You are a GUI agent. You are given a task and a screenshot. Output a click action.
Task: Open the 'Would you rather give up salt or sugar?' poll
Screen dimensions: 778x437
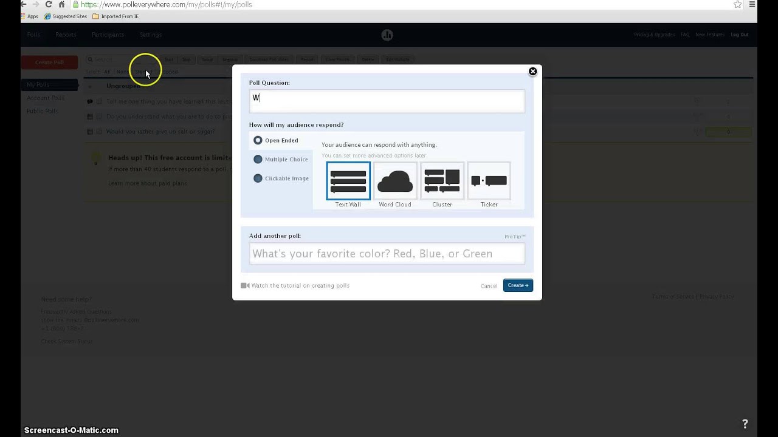tap(160, 132)
